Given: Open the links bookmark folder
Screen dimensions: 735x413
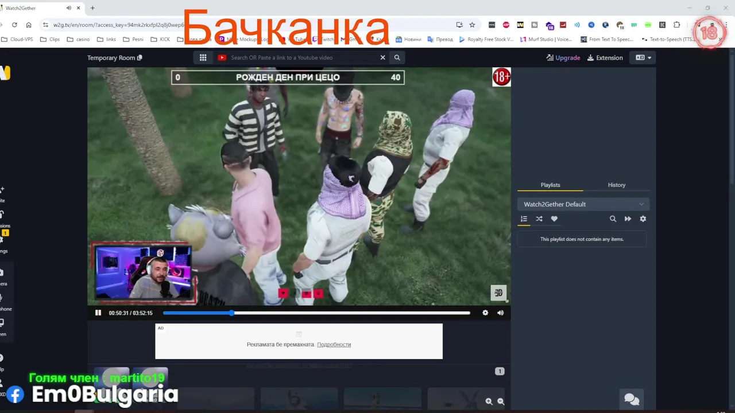Looking at the screenshot, I should pyautogui.click(x=106, y=40).
